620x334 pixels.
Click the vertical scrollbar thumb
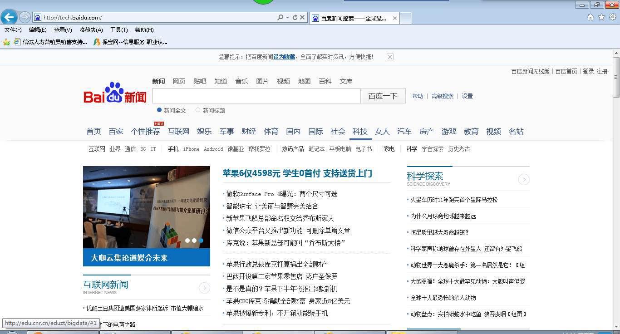coord(616,77)
